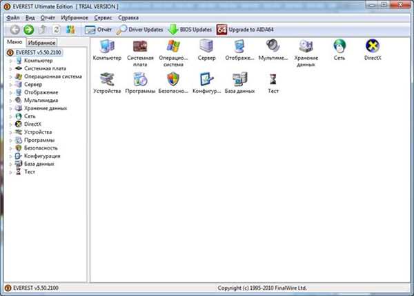
Task: Switch to the Избранное tab in sidebar
Action: pyautogui.click(x=41, y=43)
